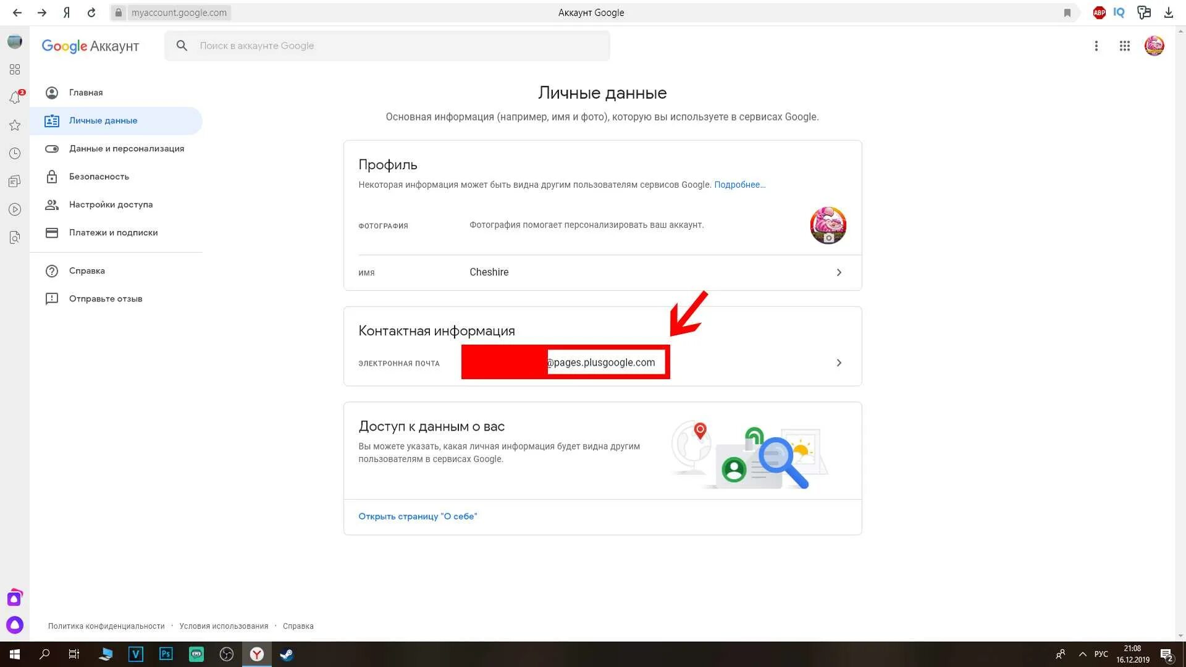This screenshot has height=667, width=1186.
Task: Open Условия использования footer link
Action: click(224, 626)
